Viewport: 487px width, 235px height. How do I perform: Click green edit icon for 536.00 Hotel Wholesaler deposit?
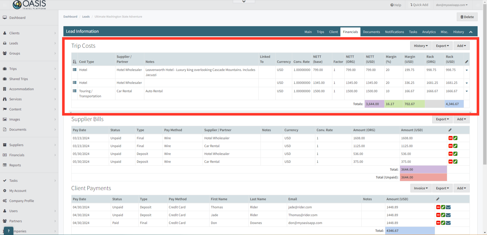point(455,154)
